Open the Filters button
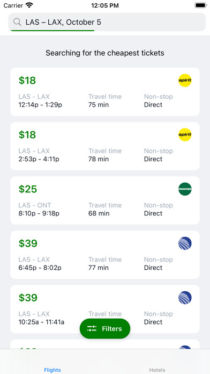Image resolution: width=210 pixels, height=374 pixels. [105, 328]
